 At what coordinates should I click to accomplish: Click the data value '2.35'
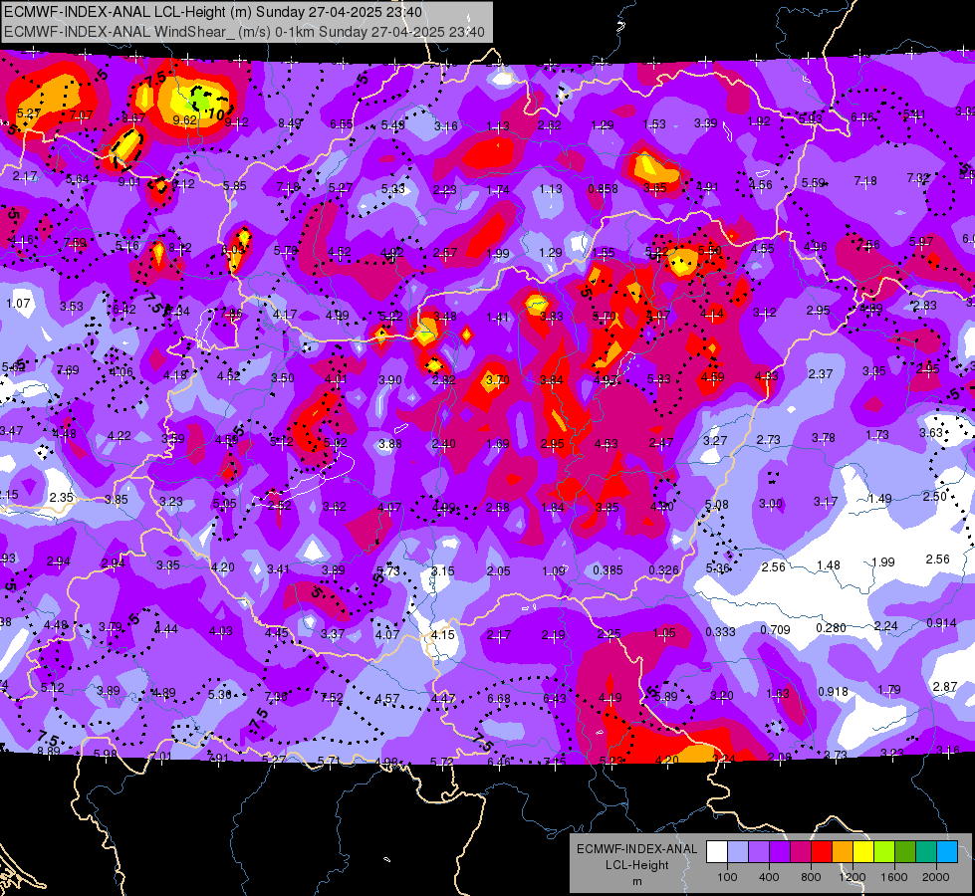tap(61, 498)
